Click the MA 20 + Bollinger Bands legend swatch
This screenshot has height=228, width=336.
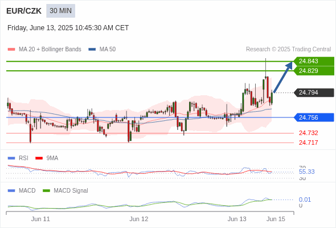click(11, 50)
